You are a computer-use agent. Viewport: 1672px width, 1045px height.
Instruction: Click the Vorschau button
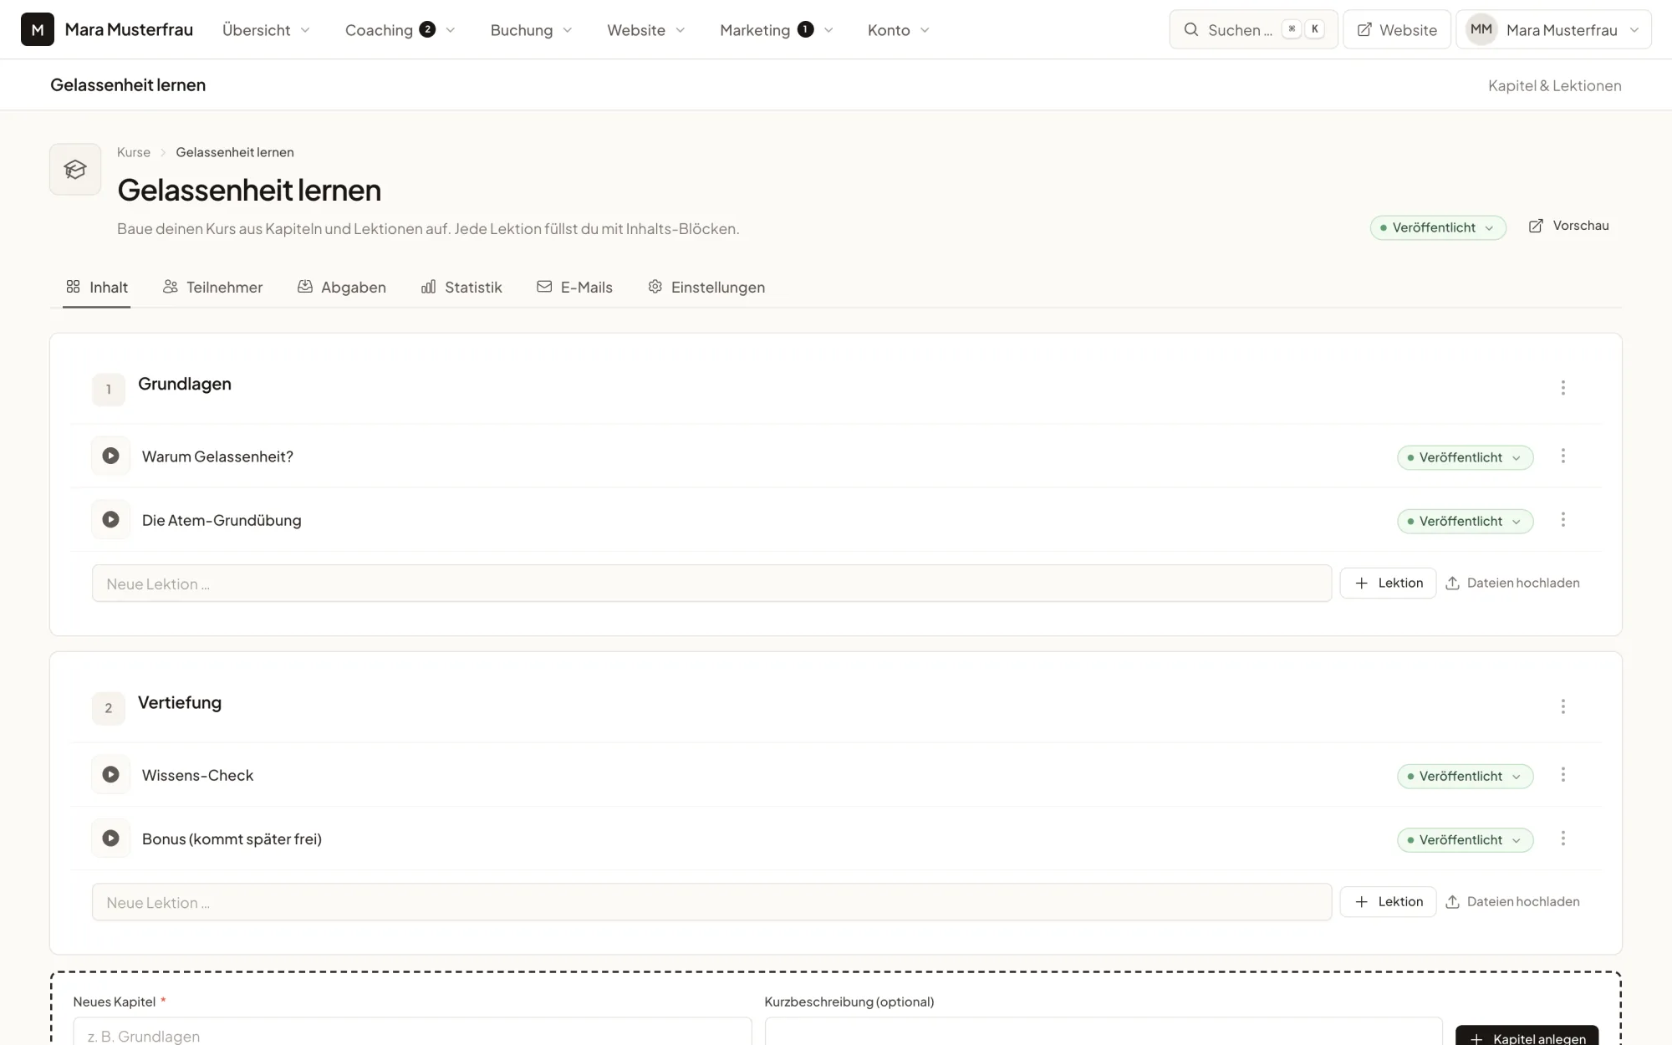pos(1568,226)
